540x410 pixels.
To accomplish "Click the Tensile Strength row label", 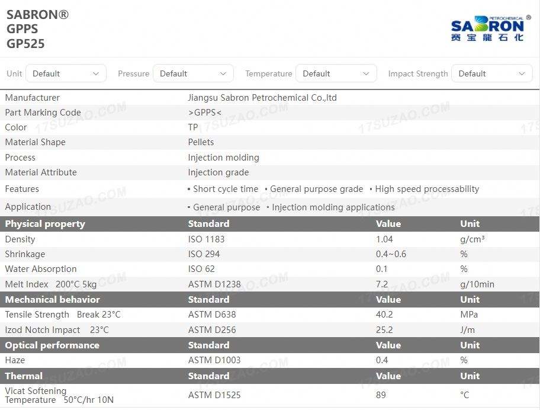I will click(37, 315).
